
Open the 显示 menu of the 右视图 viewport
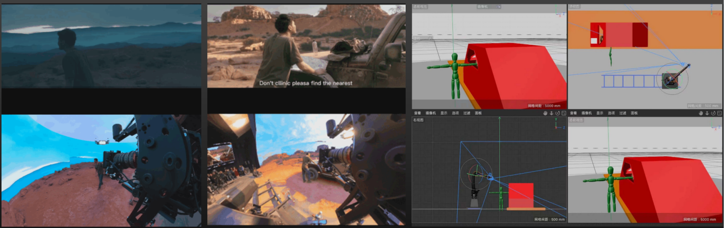click(444, 113)
